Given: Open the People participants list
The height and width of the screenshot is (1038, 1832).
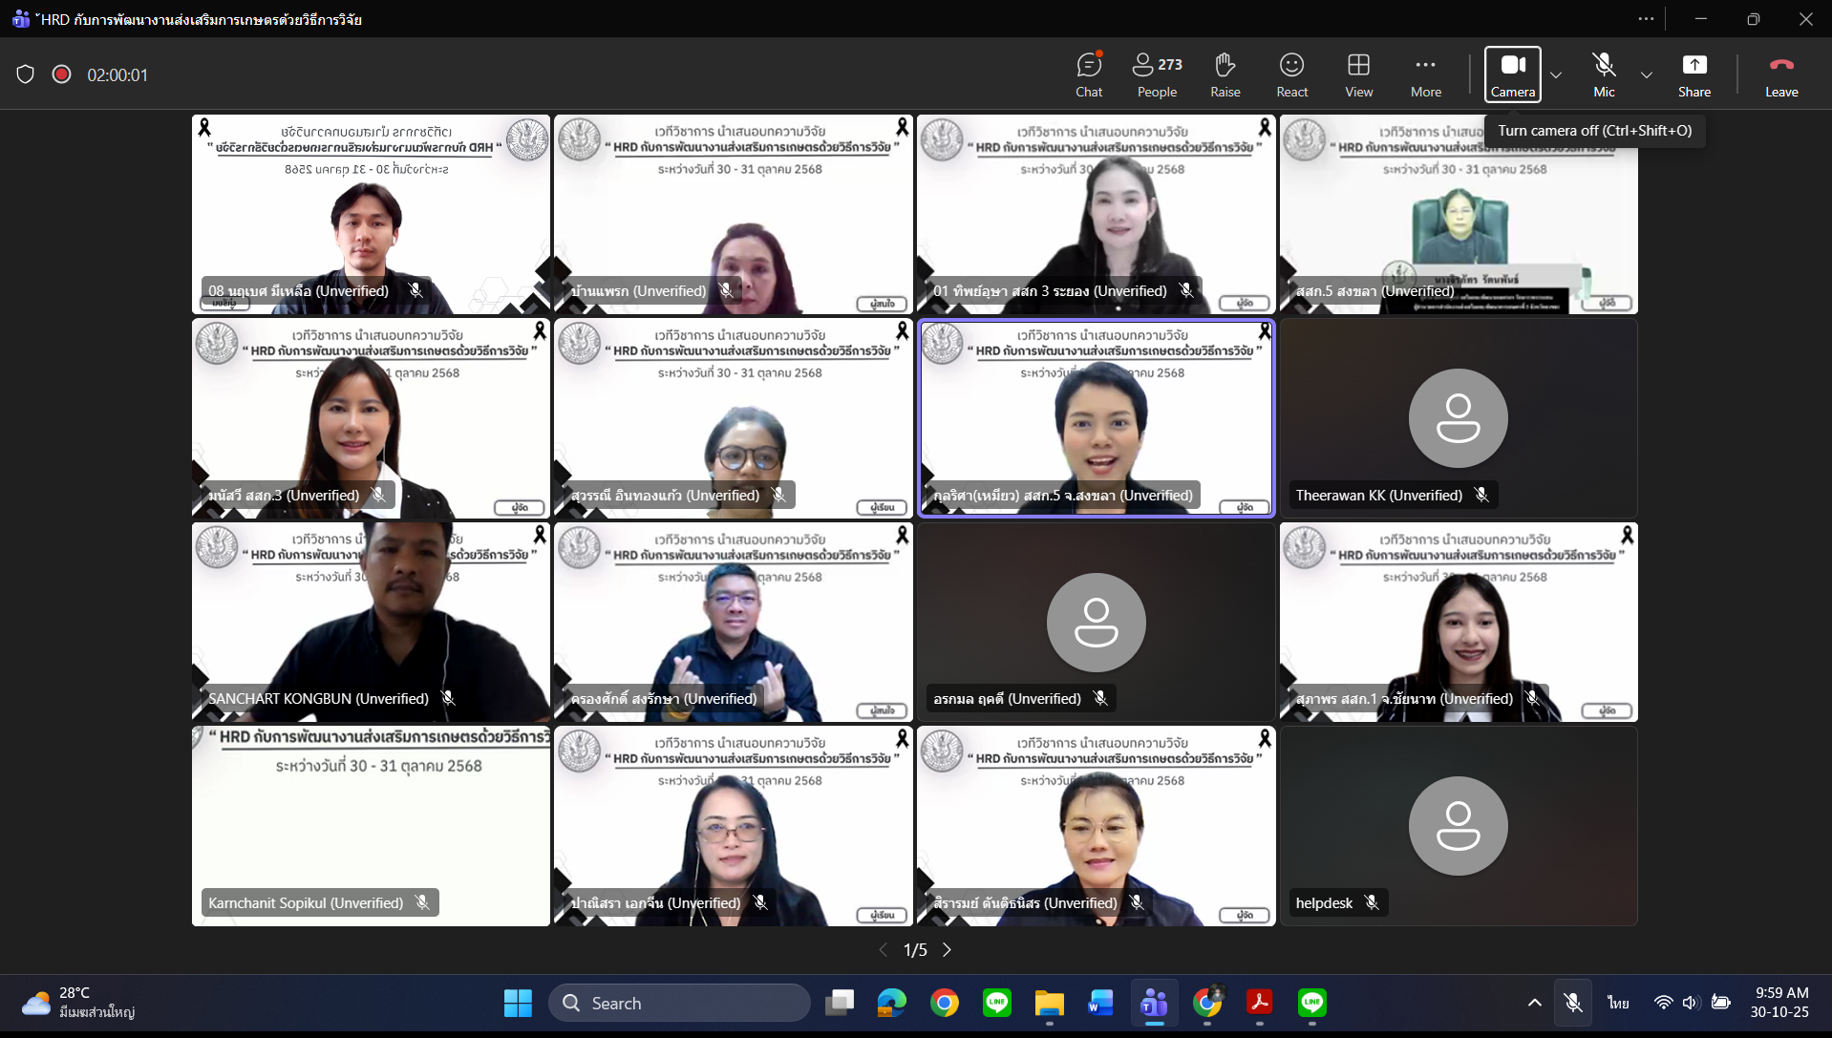Looking at the screenshot, I should [x=1157, y=74].
